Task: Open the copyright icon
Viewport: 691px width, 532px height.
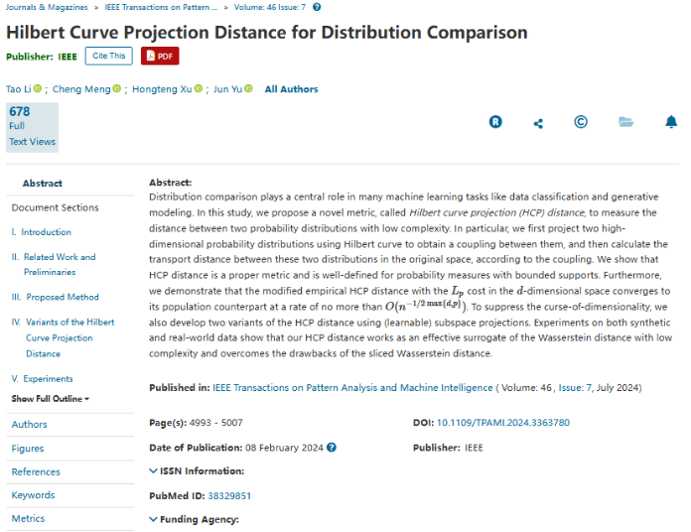Action: tap(581, 122)
